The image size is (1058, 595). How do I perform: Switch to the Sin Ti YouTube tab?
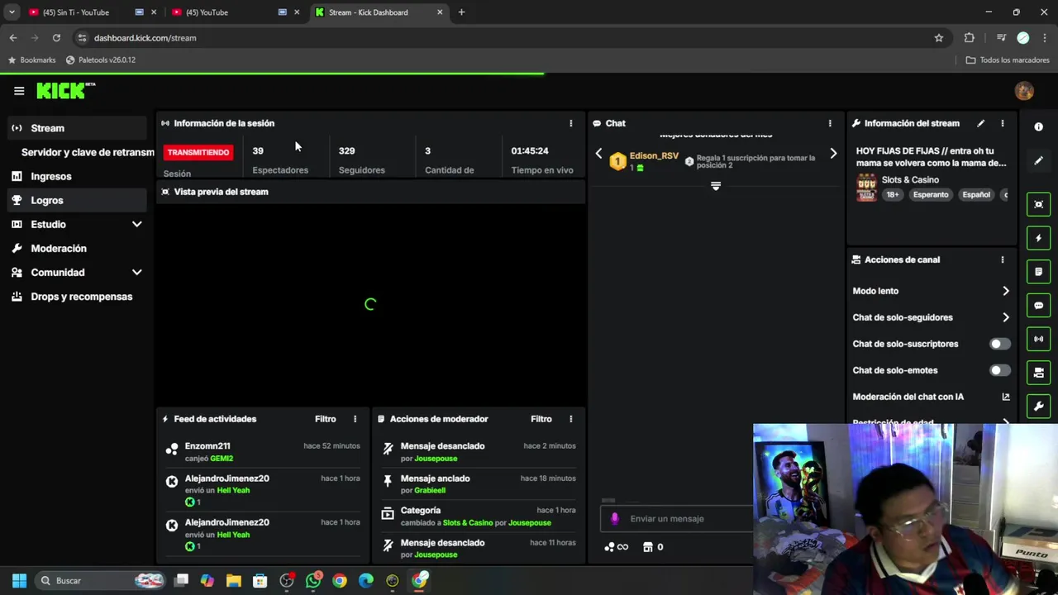coord(75,12)
